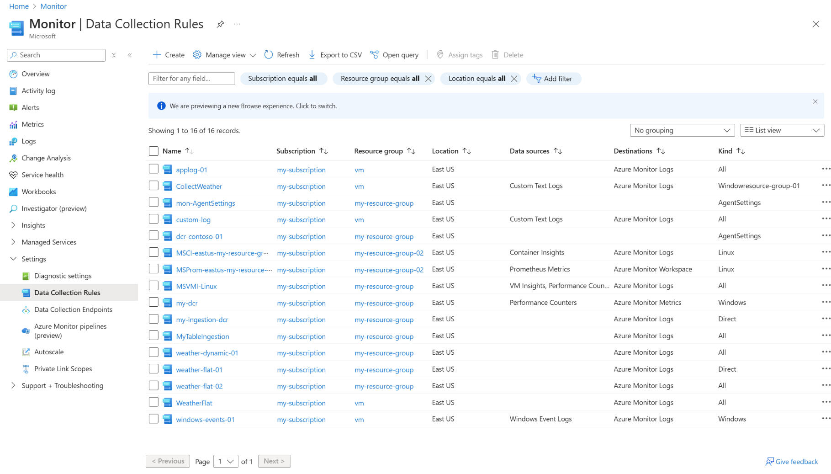The width and height of the screenshot is (831, 474).
Task: Dismiss the Browse experience preview banner
Action: click(815, 101)
